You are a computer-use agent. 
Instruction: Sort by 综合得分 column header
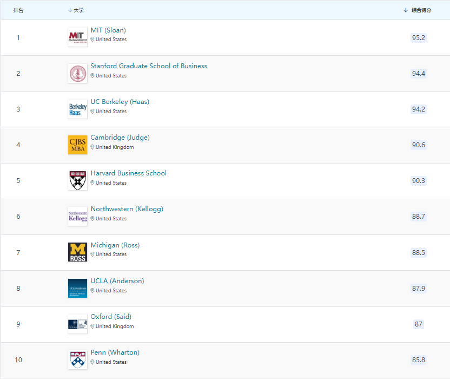pyautogui.click(x=418, y=10)
